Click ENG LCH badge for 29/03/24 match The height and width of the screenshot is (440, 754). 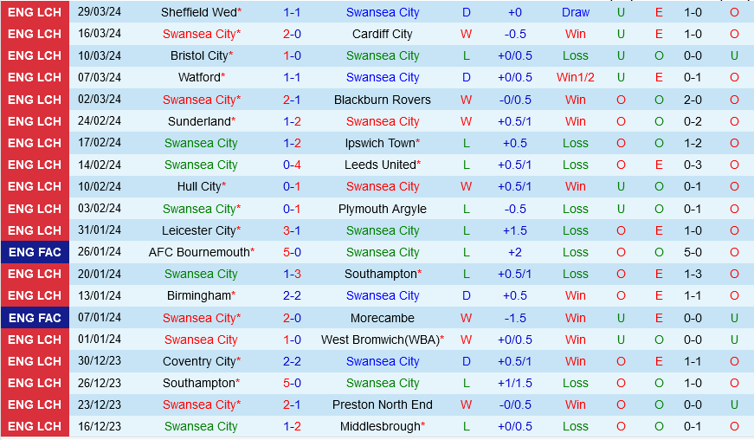[35, 12]
